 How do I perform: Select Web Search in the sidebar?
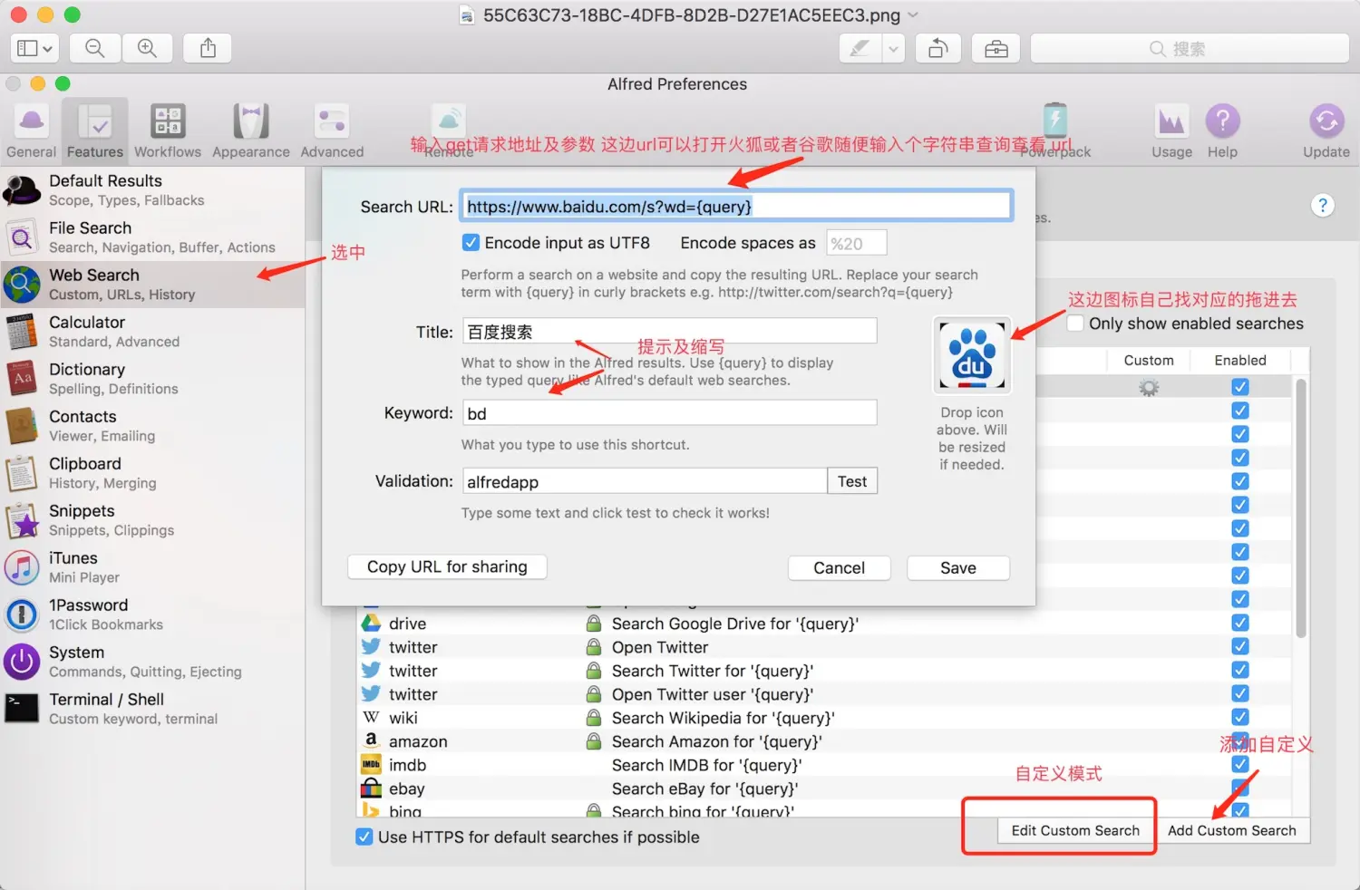[x=152, y=285]
